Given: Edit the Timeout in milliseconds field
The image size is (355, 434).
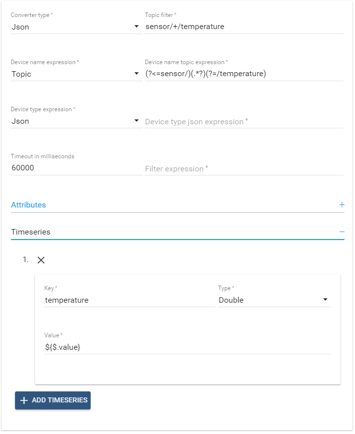Looking at the screenshot, I should click(x=76, y=168).
